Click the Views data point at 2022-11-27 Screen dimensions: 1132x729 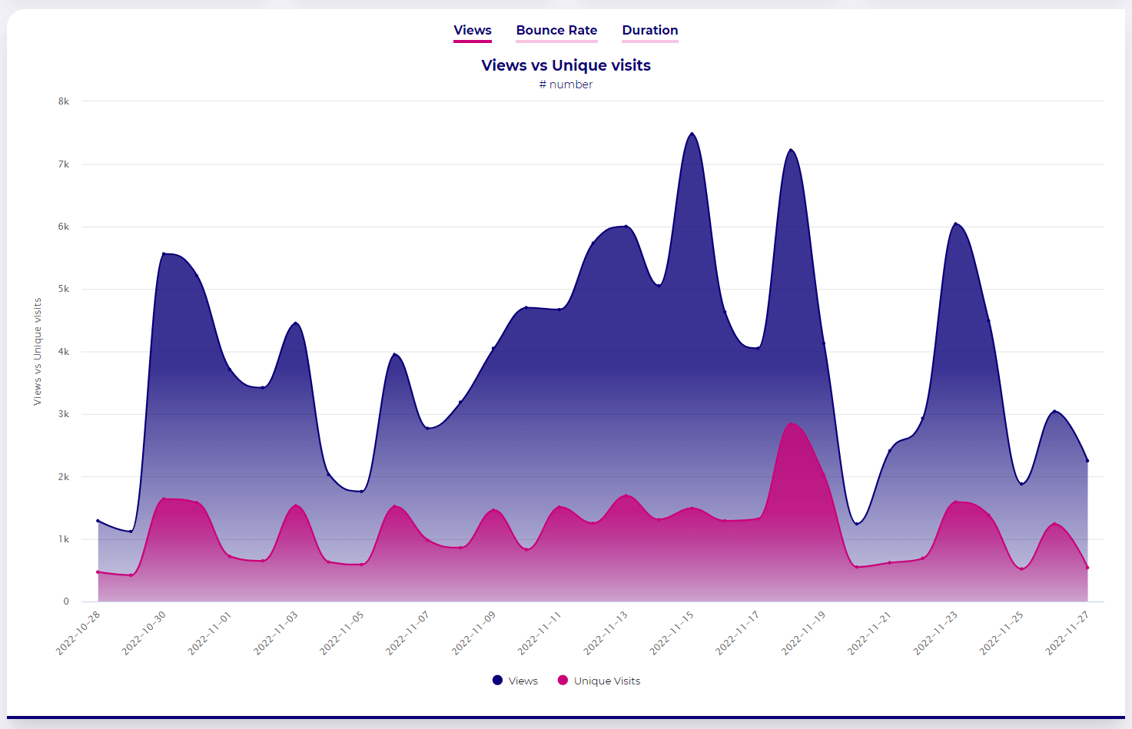pyautogui.click(x=1087, y=461)
